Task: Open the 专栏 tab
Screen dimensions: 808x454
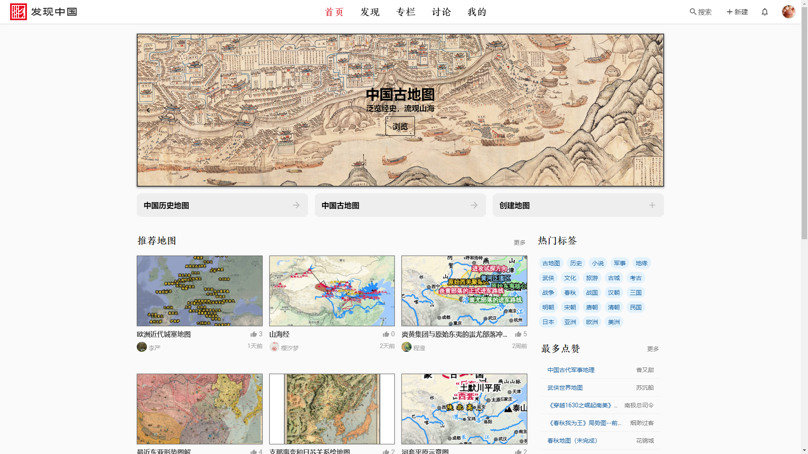Action: click(406, 12)
